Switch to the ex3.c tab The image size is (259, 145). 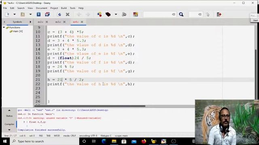point(58,22)
